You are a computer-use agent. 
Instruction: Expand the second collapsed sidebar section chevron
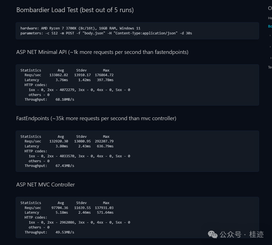pyautogui.click(x=270, y=47)
